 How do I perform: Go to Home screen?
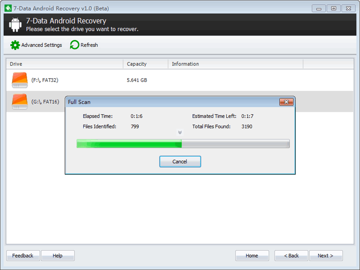[252, 256]
